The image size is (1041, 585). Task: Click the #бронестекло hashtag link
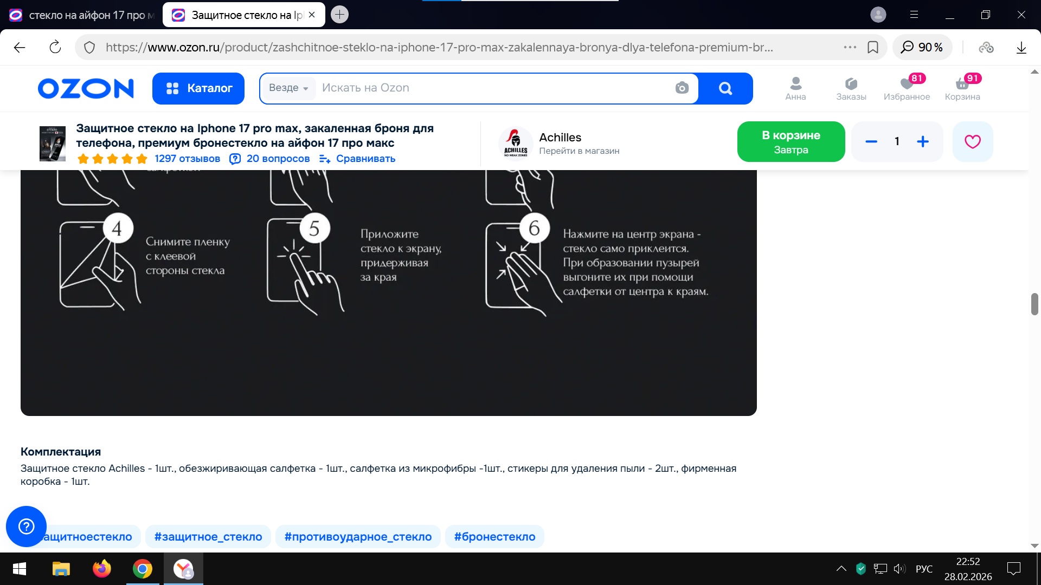click(x=494, y=536)
